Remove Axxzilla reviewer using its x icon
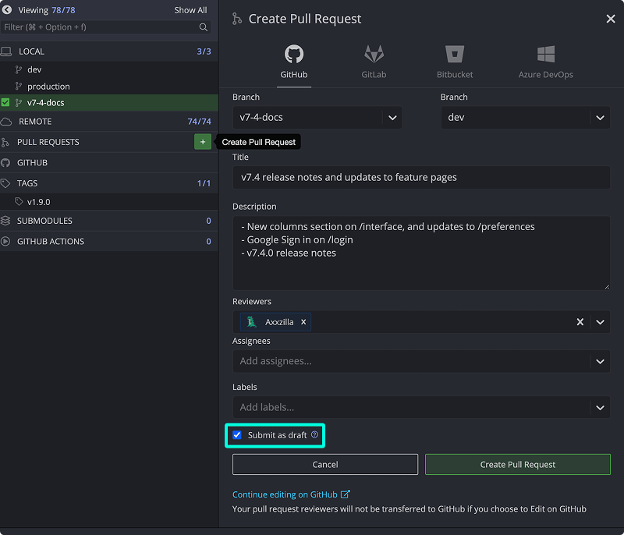This screenshot has height=535, width=624. point(303,321)
